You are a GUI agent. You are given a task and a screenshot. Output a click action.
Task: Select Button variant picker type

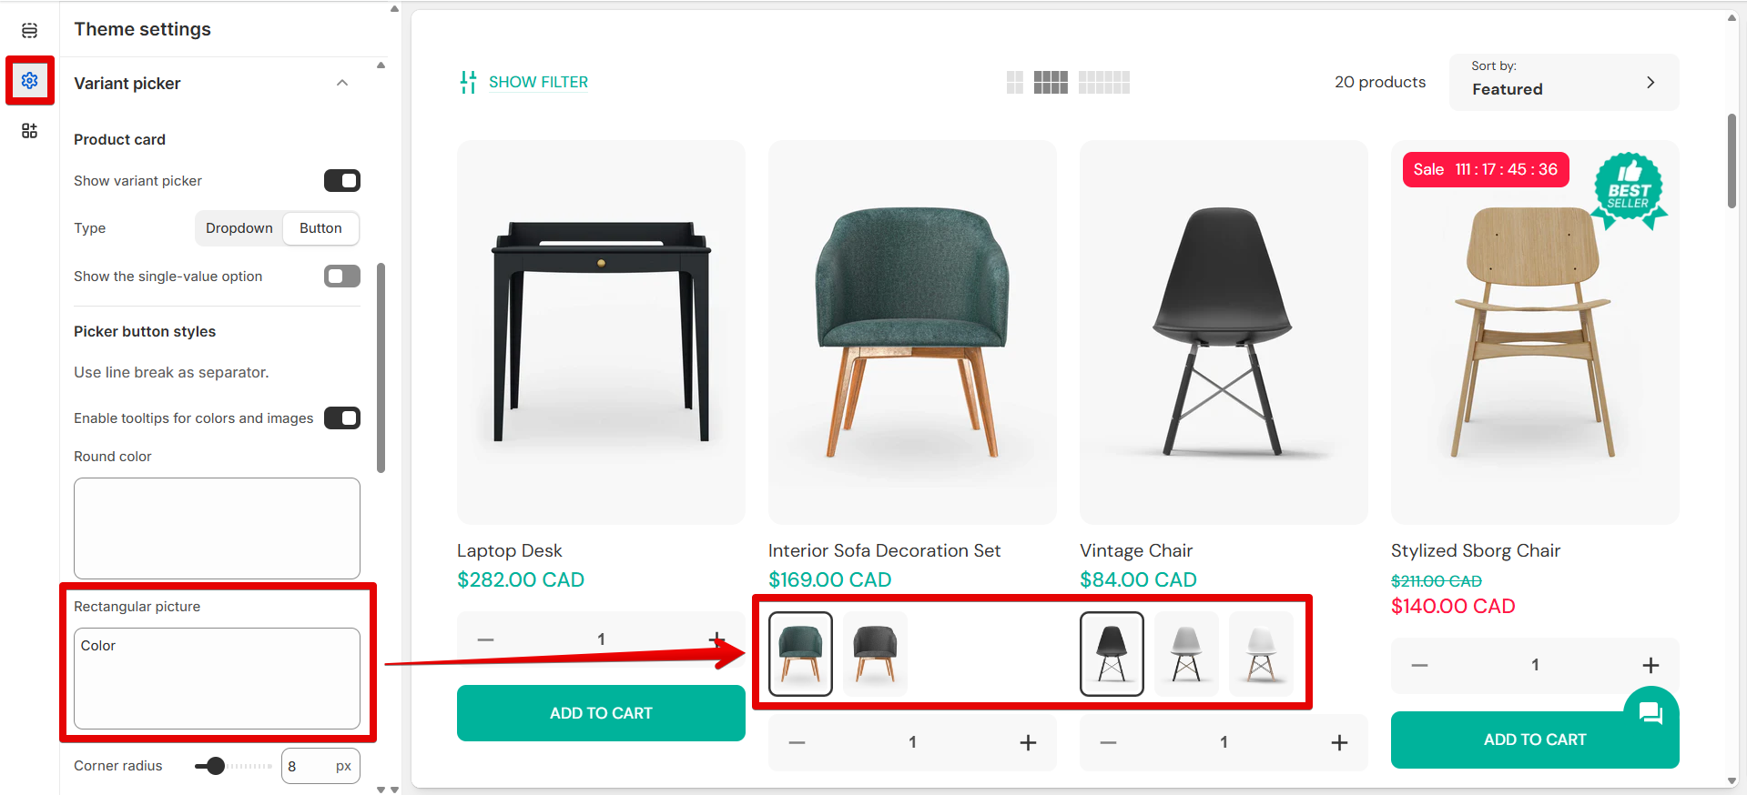coord(320,228)
